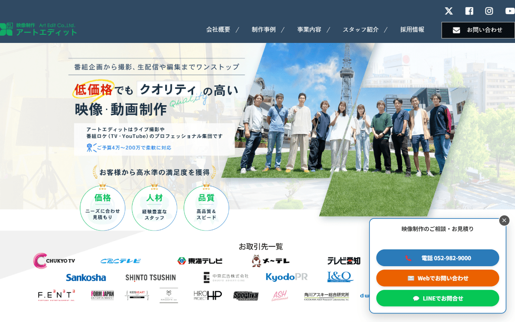This screenshot has width=515, height=322.
Task: Click the 価格 circle badge
Action: (x=103, y=208)
